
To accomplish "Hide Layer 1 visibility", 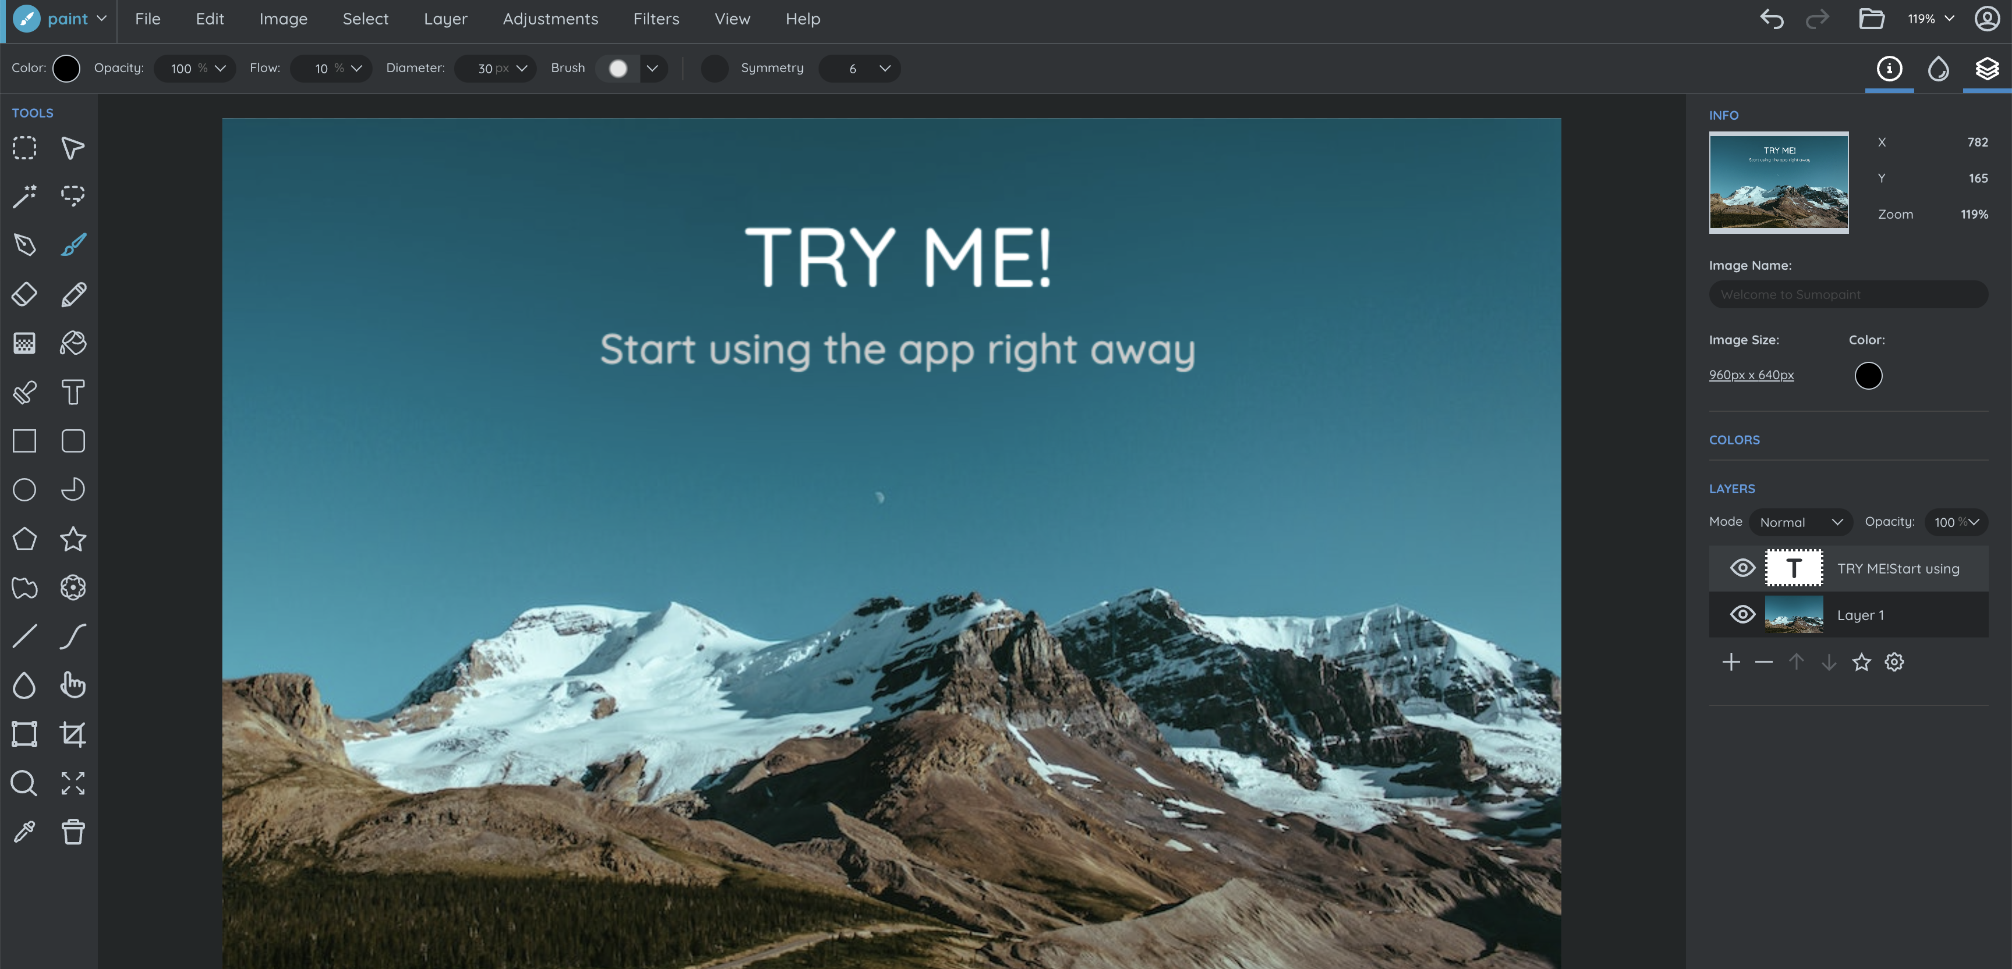I will 1742,615.
